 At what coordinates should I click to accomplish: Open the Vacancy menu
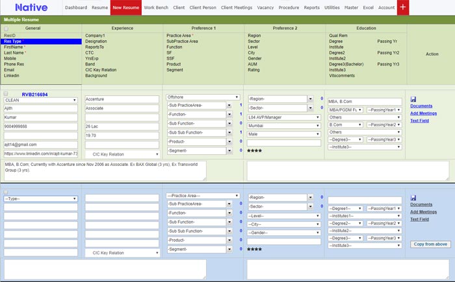[x=265, y=8]
